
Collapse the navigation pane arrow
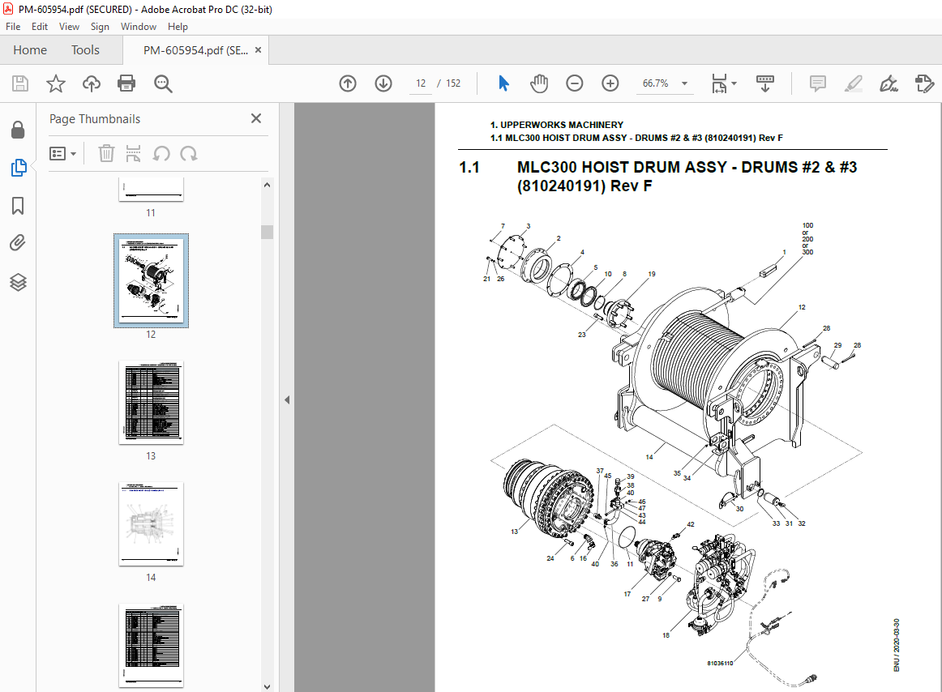(287, 399)
